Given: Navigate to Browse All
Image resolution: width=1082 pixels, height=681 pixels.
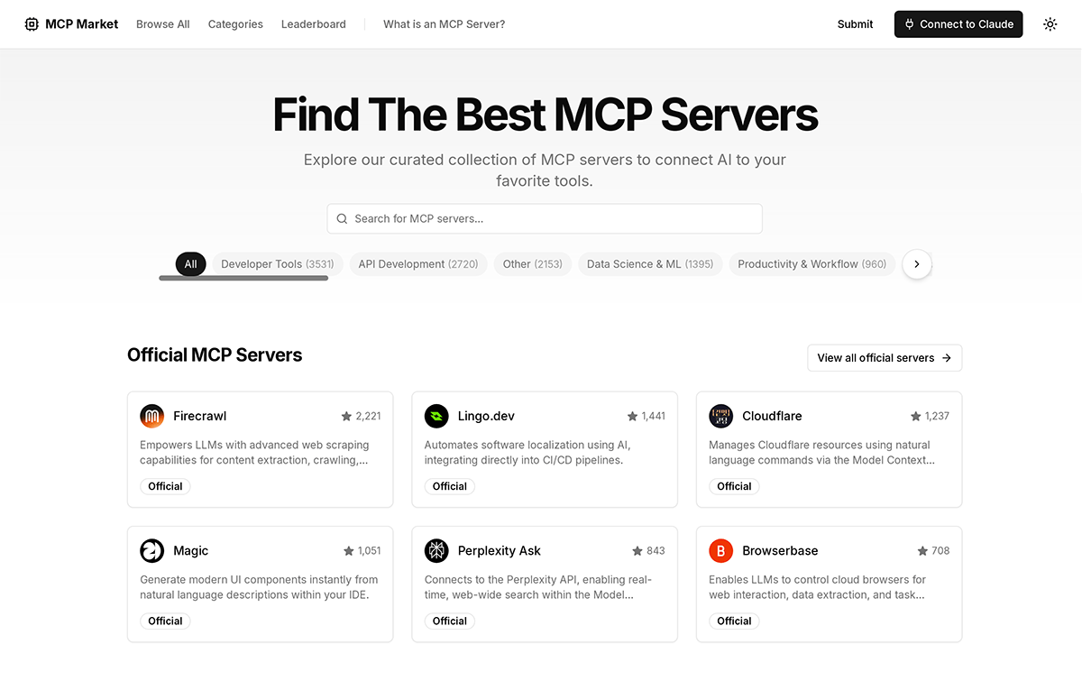Looking at the screenshot, I should 162,24.
